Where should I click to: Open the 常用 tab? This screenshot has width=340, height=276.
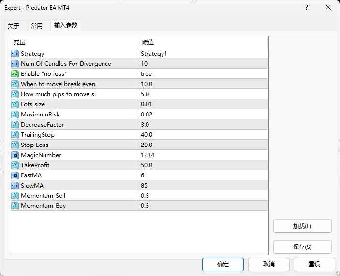[x=37, y=26]
